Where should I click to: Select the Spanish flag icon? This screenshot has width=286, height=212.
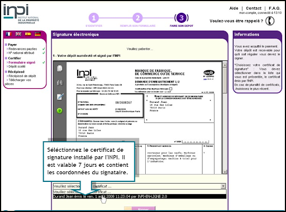(x=28, y=34)
